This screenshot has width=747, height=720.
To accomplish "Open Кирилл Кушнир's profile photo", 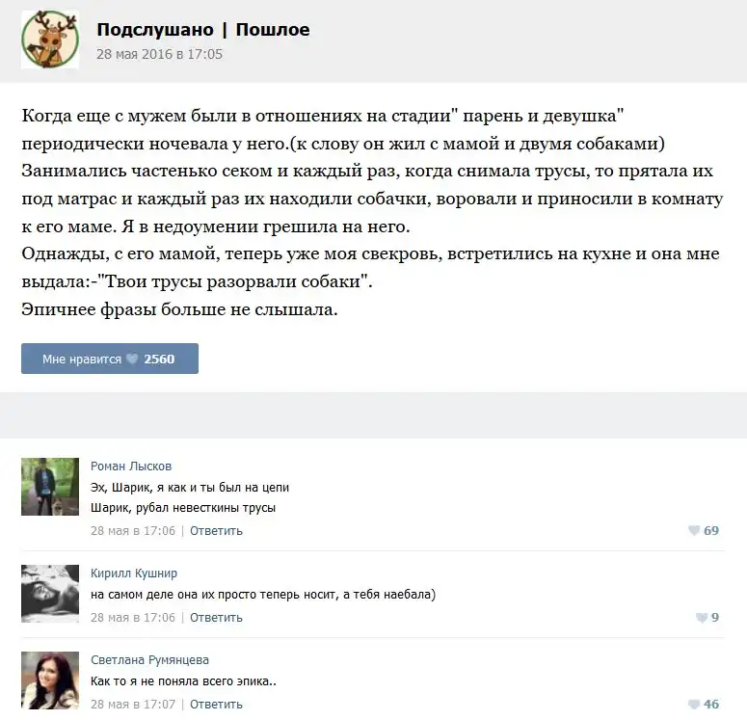I will (x=50, y=594).
